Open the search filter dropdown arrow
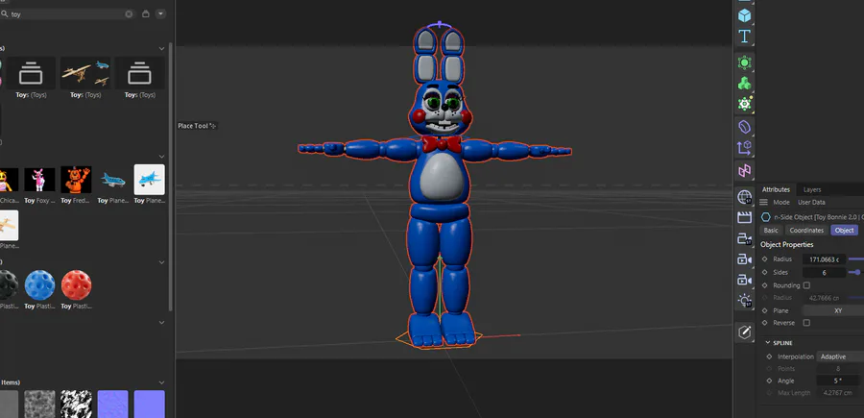This screenshot has width=864, height=418. (x=161, y=13)
